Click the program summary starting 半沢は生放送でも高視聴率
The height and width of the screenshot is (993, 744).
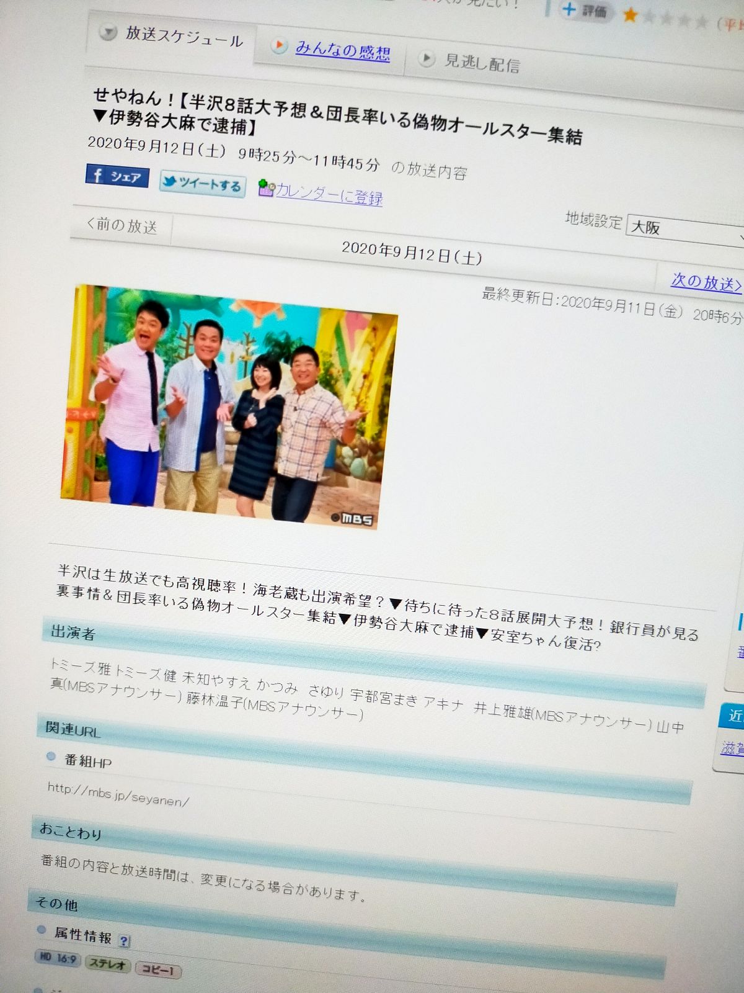click(377, 608)
